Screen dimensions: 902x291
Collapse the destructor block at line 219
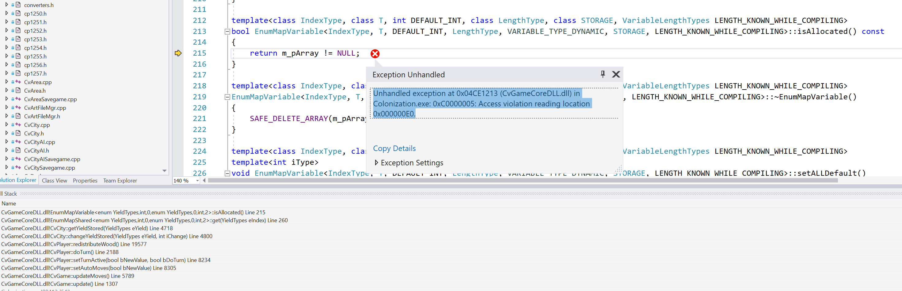coord(227,97)
